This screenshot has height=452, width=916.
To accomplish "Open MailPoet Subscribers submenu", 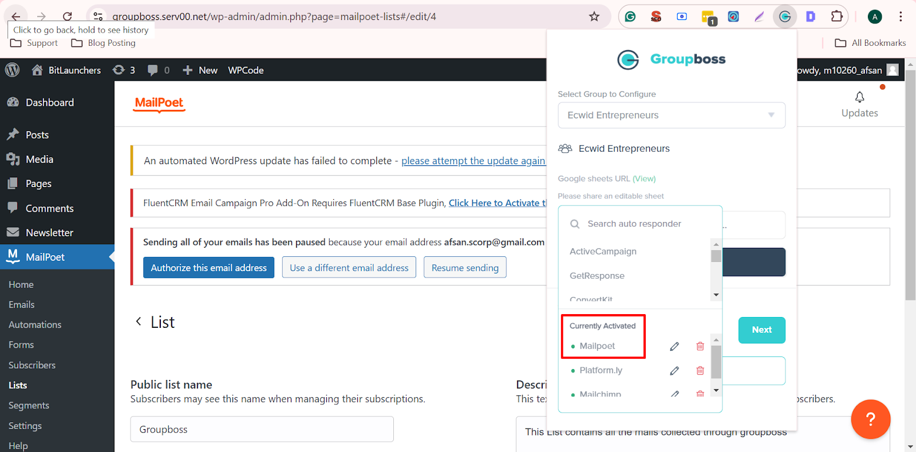I will pos(32,365).
